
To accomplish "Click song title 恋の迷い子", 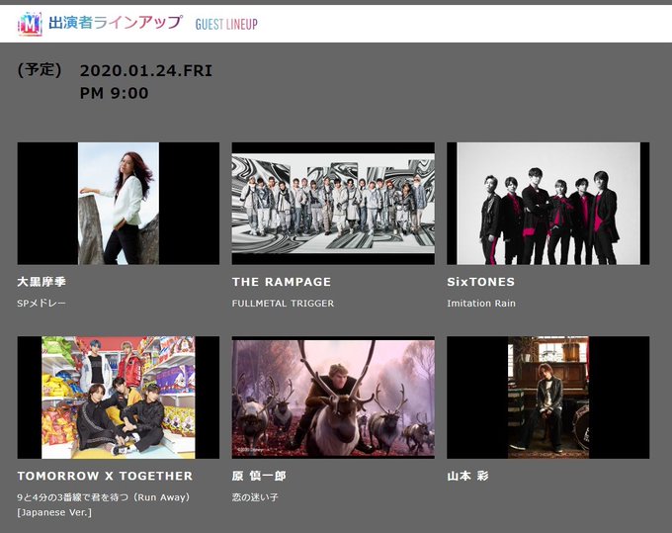I will click(255, 497).
